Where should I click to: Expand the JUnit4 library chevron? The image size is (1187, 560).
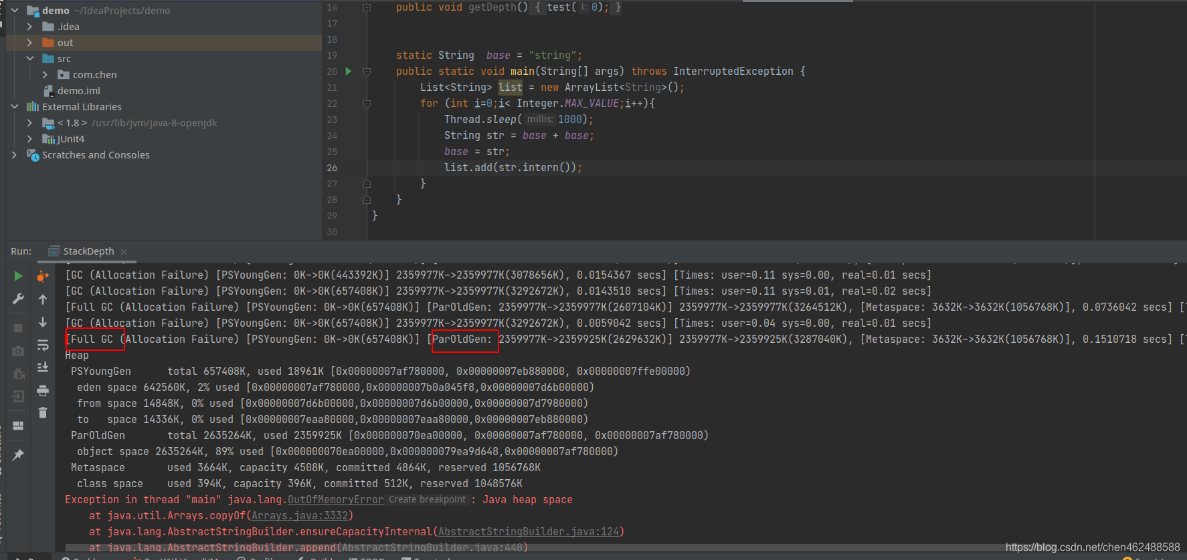(x=29, y=139)
